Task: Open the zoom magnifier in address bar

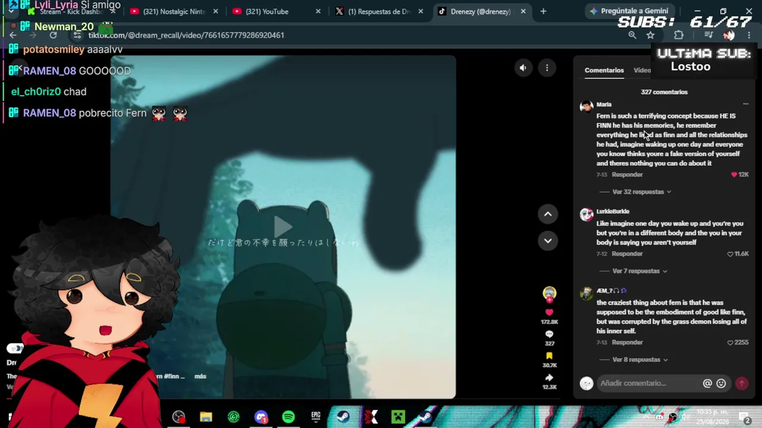Action: pyautogui.click(x=632, y=35)
